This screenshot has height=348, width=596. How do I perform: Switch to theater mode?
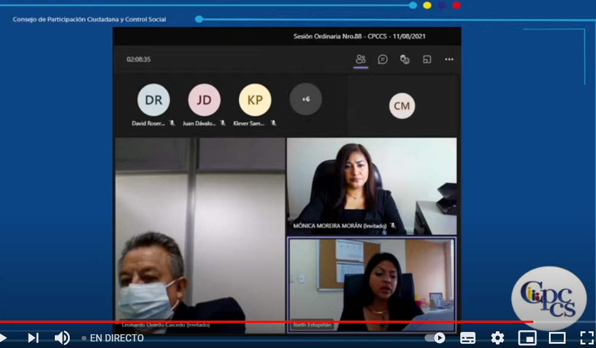click(557, 338)
